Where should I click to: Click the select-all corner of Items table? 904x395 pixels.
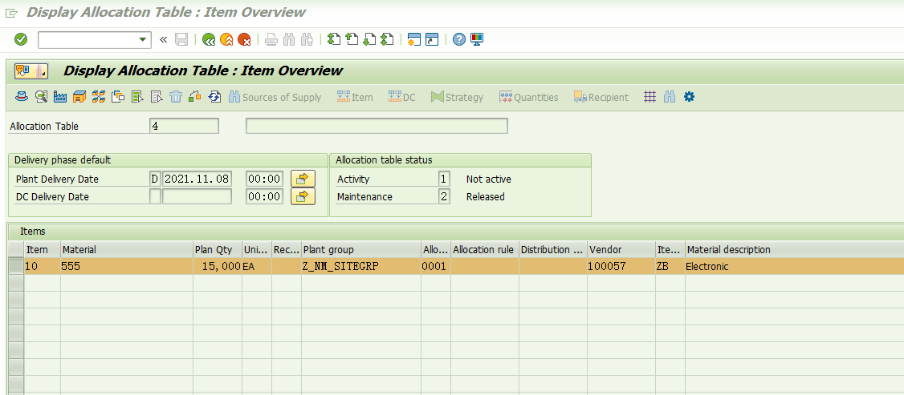coord(16,249)
